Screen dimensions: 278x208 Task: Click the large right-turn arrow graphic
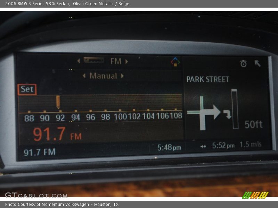(204, 113)
